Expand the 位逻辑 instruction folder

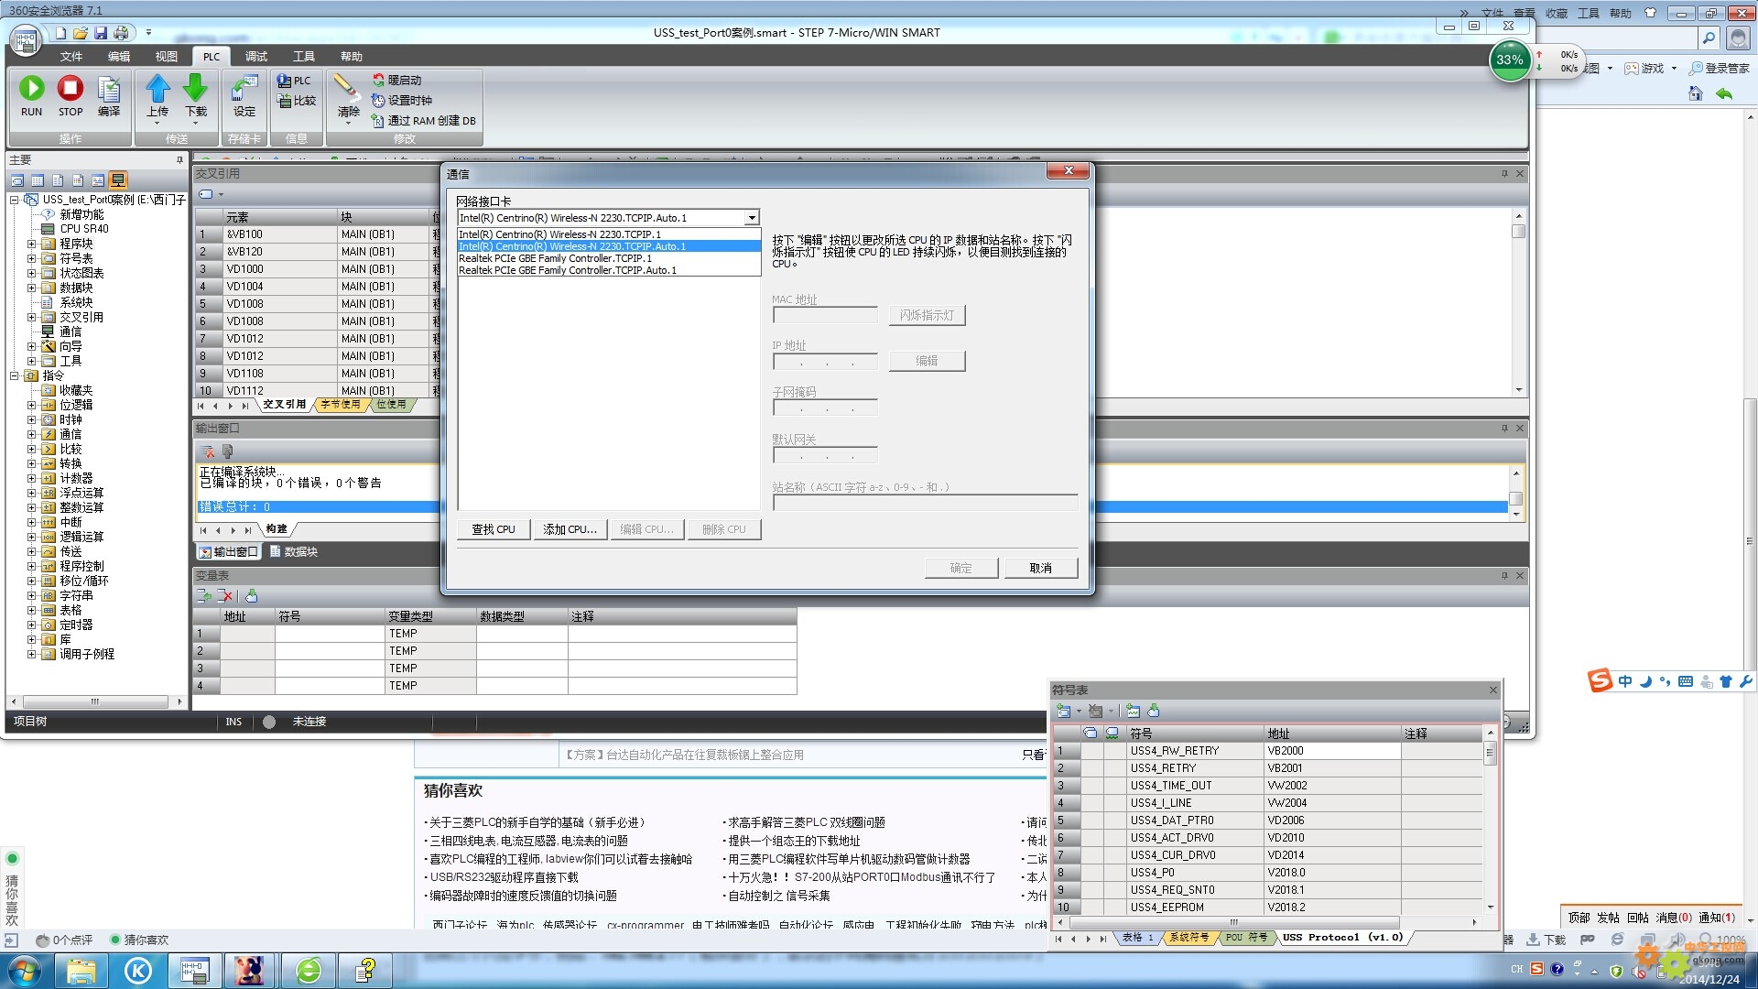click(x=32, y=405)
